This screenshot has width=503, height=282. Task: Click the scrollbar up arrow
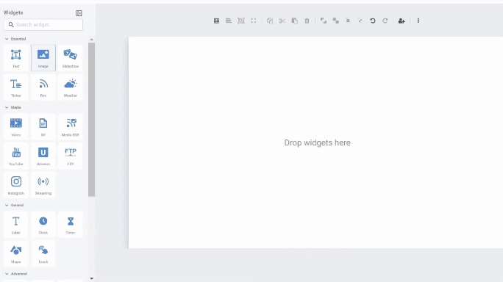coord(91,40)
